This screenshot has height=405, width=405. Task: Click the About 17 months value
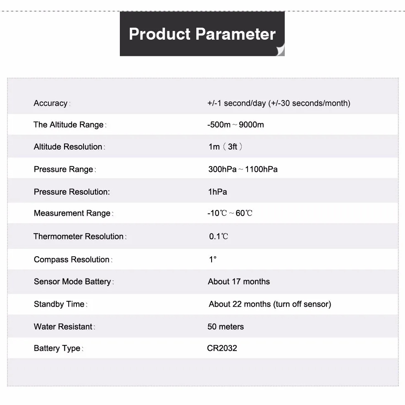239,281
